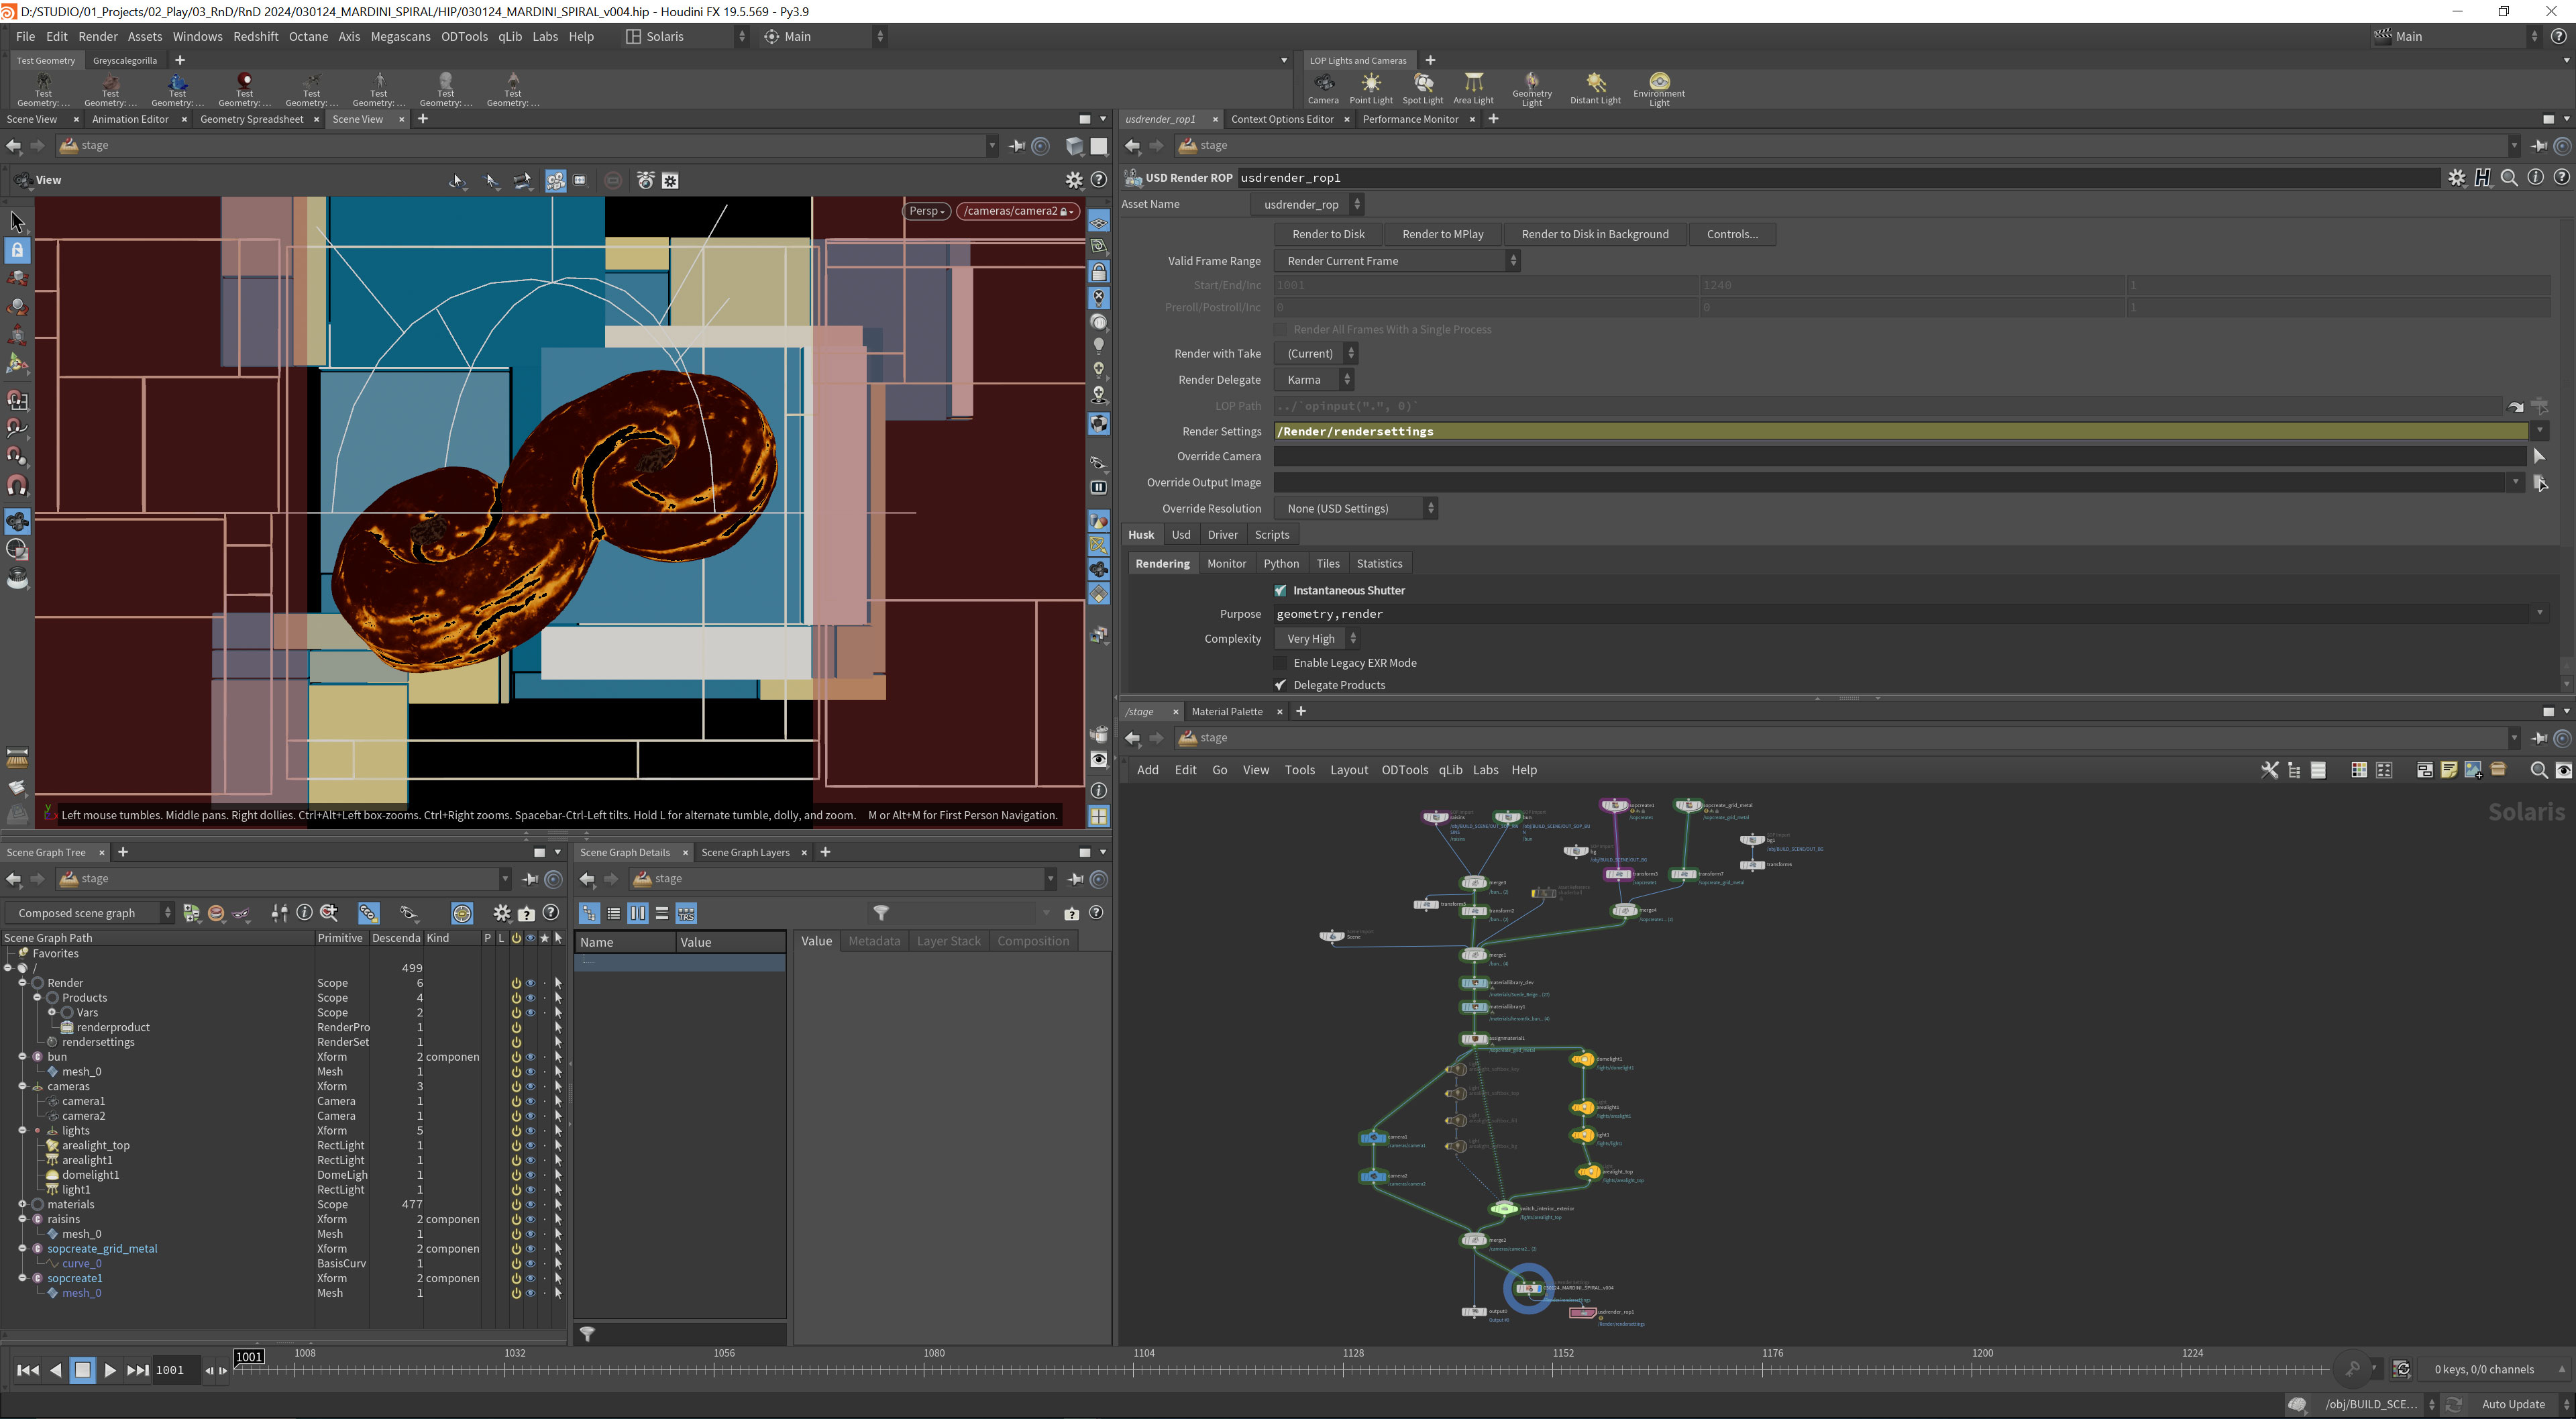
Task: Jump to LOP Path operator icon
Action: point(2515,407)
